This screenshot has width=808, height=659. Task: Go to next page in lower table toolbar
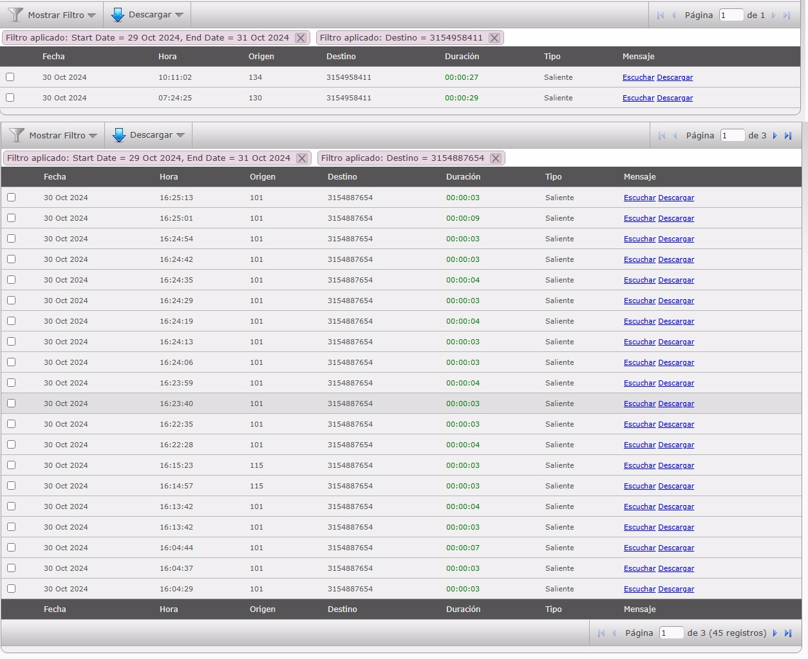click(775, 136)
